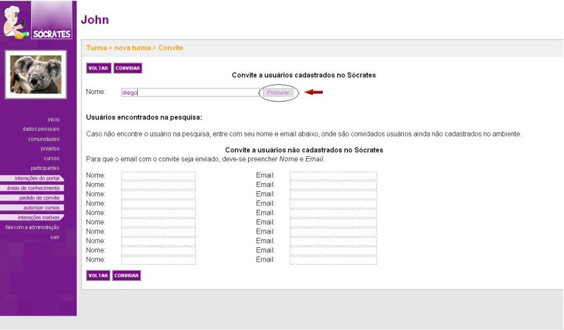Click the top CONVIDAR button
The width and height of the screenshot is (564, 330).
click(127, 68)
